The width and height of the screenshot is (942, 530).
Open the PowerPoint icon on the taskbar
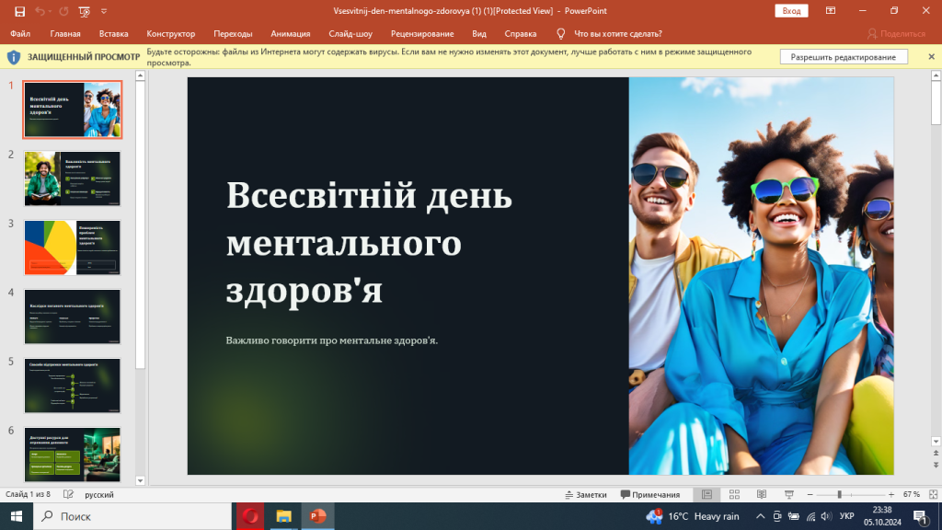317,516
